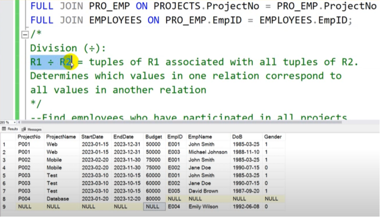Click the highlighted 'R1 ÷ R2' text
The image size is (380, 217).
point(50,62)
